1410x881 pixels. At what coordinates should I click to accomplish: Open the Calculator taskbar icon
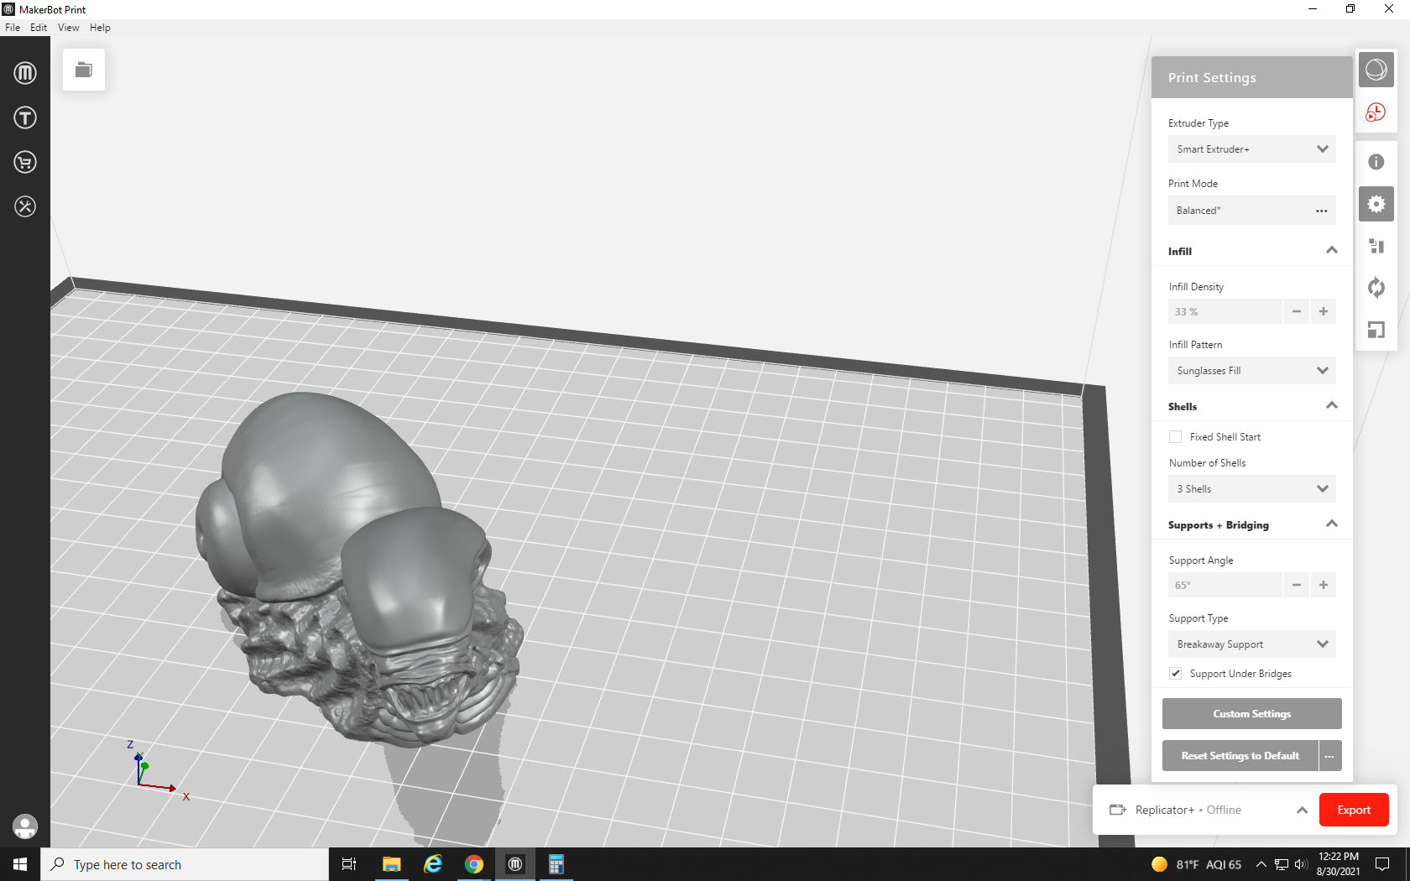click(x=556, y=864)
